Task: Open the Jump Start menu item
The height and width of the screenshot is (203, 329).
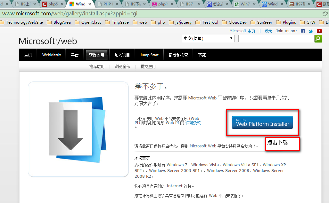Action: point(149,55)
